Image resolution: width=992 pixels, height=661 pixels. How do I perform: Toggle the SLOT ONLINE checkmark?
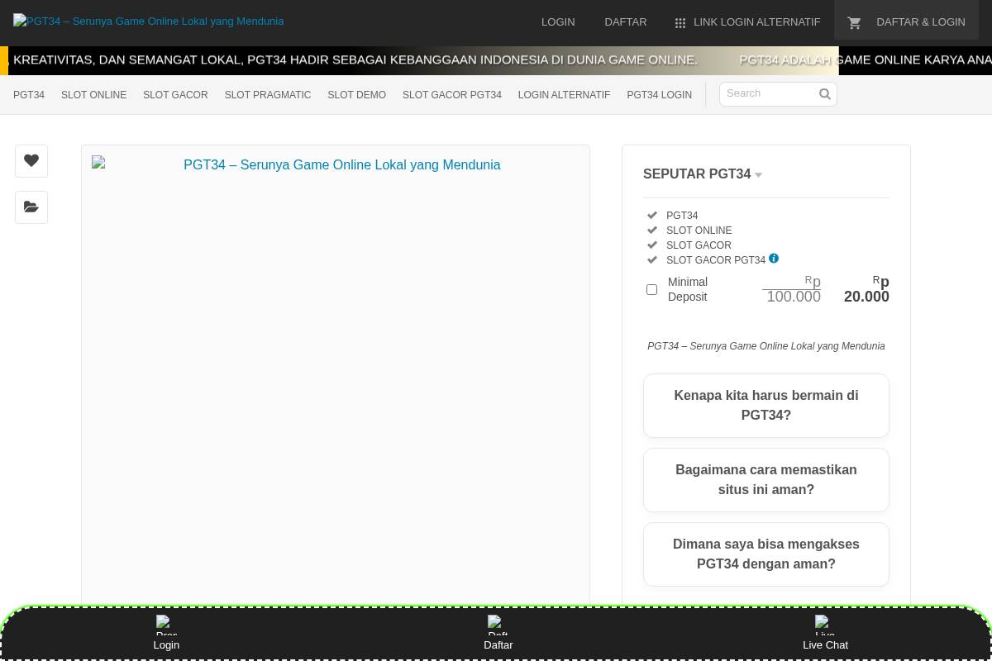(652, 230)
